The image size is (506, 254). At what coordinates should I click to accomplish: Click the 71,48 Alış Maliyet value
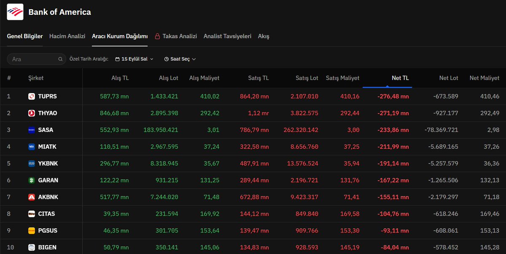pos(211,197)
